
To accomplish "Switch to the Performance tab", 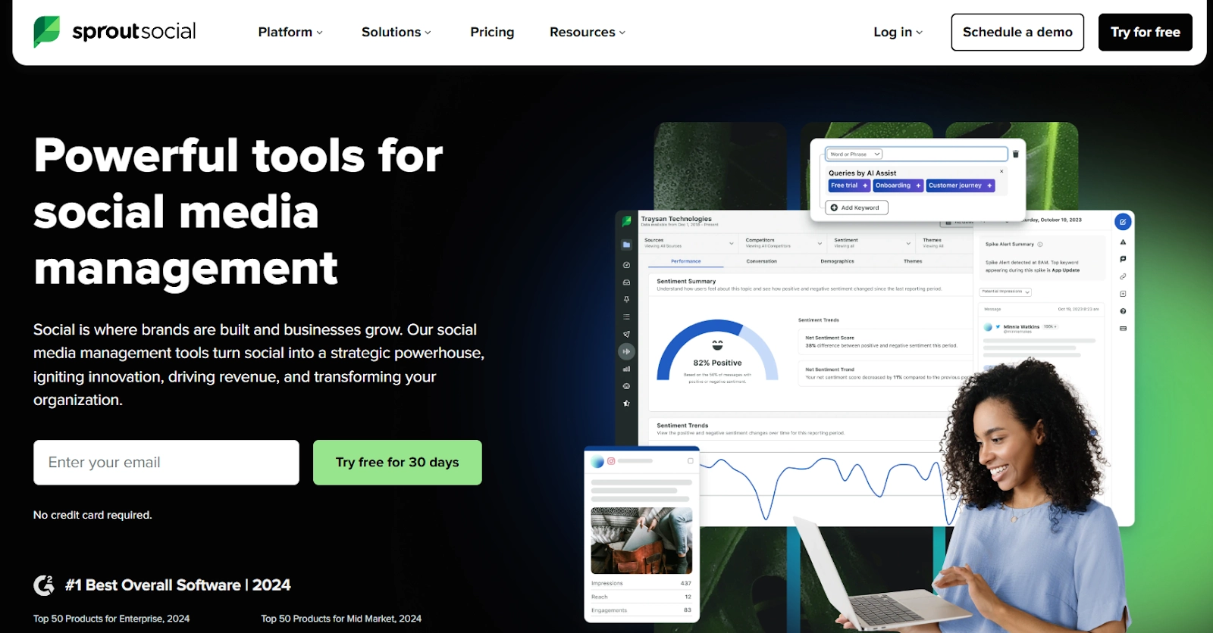I will pos(686,261).
